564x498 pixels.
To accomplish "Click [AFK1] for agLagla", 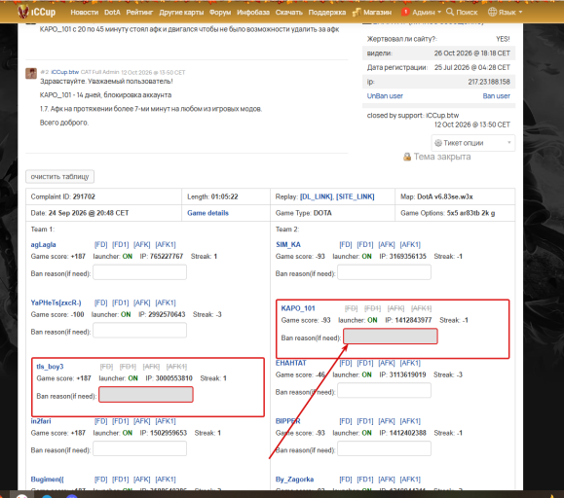I will (x=166, y=244).
